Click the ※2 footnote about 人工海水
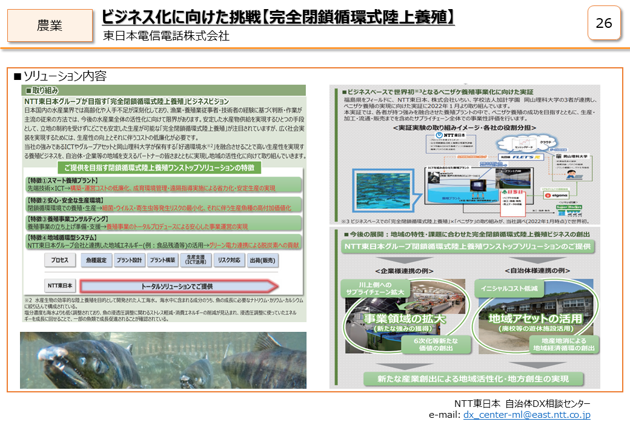 coord(164,309)
